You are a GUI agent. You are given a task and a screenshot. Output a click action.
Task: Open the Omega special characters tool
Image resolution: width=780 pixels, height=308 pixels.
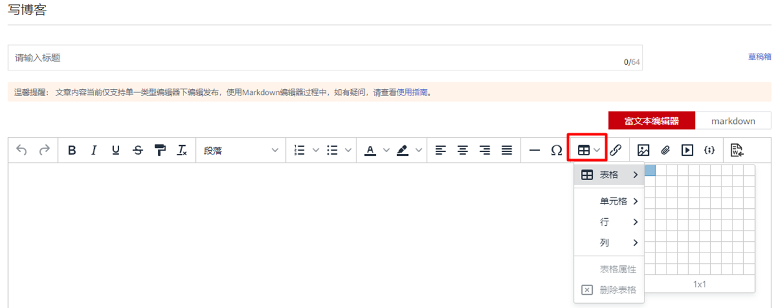pos(556,150)
